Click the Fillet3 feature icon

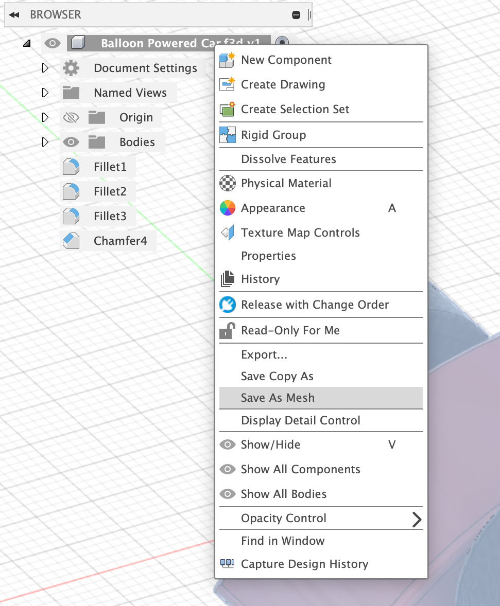(71, 217)
